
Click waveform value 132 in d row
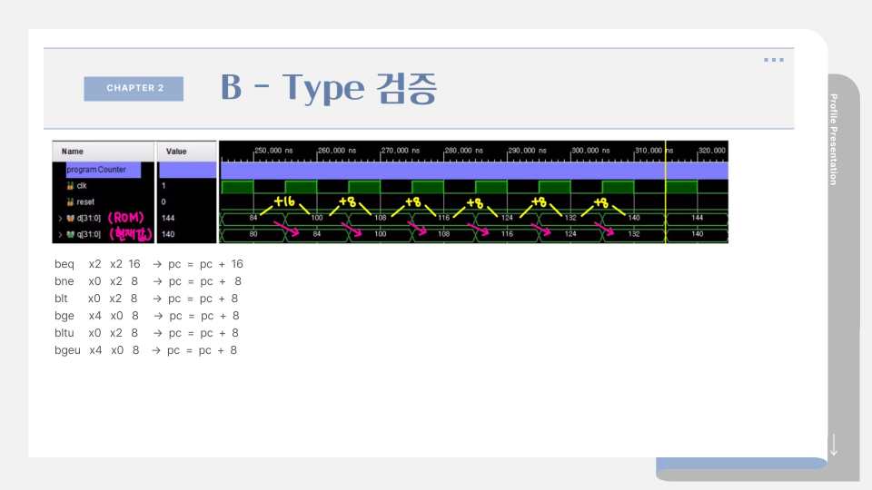(x=570, y=218)
